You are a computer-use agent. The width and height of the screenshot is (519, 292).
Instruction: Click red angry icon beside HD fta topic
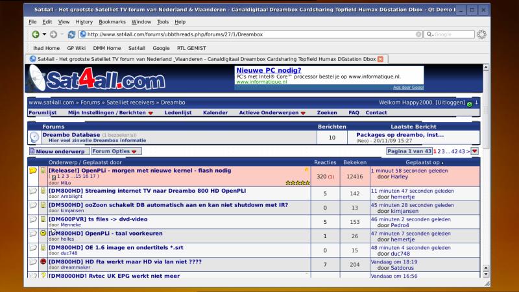point(43,262)
